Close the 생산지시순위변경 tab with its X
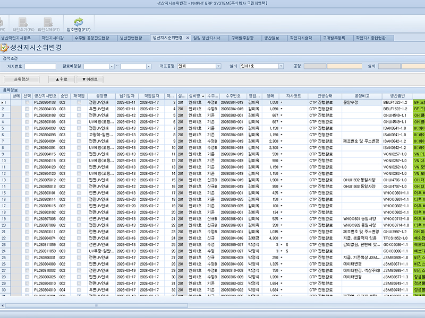 (x=187, y=38)
